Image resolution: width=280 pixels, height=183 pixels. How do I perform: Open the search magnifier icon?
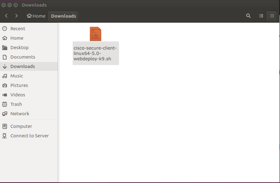248,16
